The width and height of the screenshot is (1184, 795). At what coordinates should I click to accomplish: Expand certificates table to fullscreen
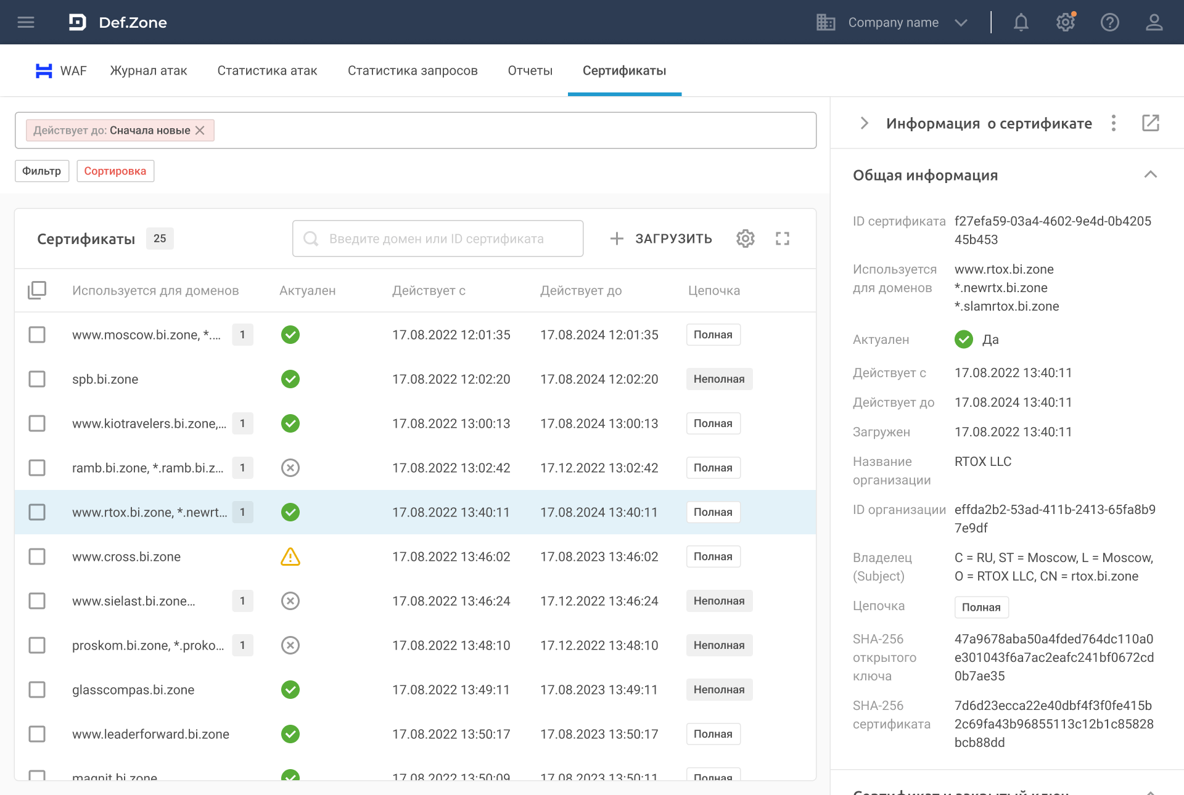pyautogui.click(x=783, y=238)
